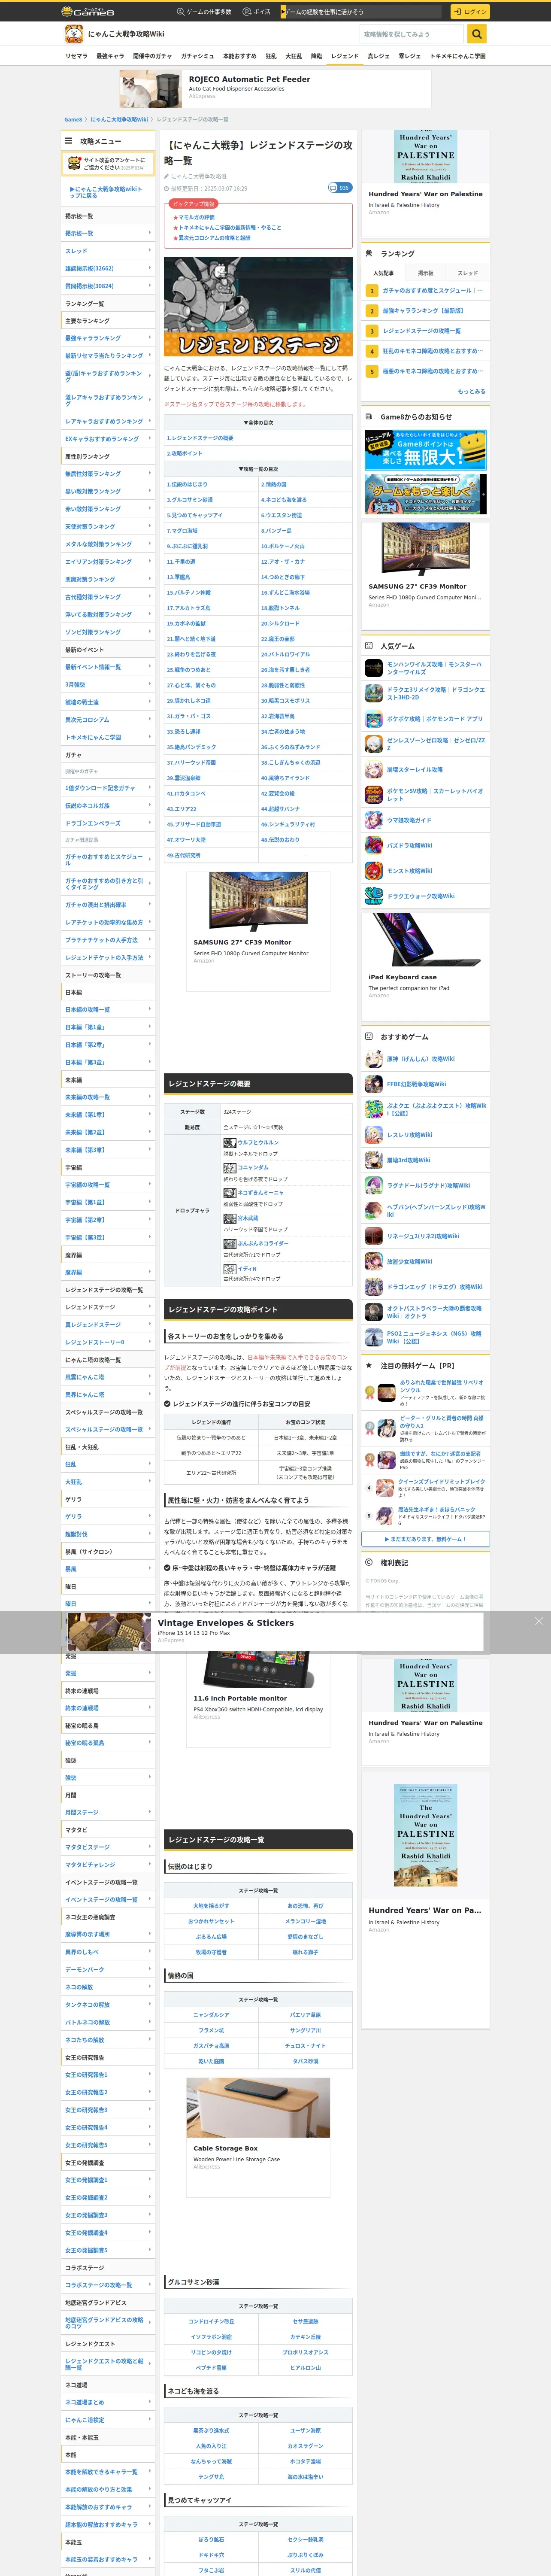Open the マモルガの評価 pickup link

point(196,217)
